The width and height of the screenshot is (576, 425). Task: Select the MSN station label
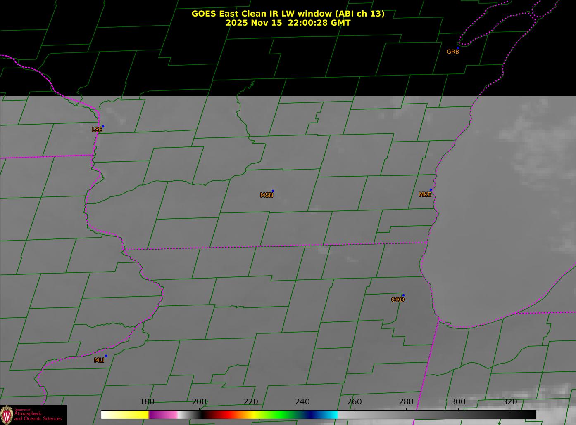(x=267, y=195)
